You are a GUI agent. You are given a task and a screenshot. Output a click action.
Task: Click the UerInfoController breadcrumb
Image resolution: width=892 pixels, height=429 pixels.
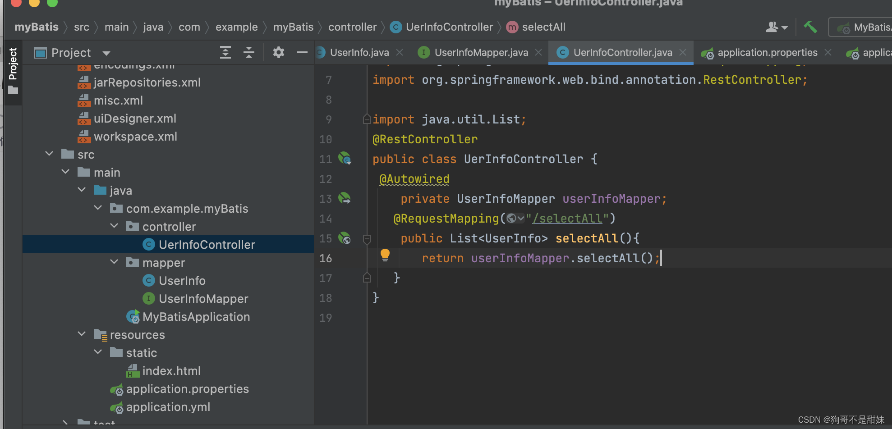click(442, 27)
